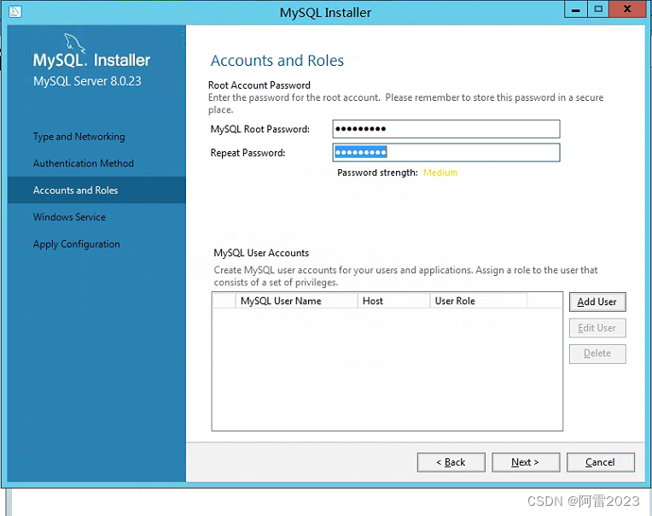Click the MySQL dolphin logo in sidebar
This screenshot has height=516, width=652.
click(75, 43)
